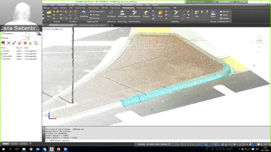Viewport: 271px width, 152px height.
Task: Click the status bar gear workspace icon
Action: [x=234, y=144]
